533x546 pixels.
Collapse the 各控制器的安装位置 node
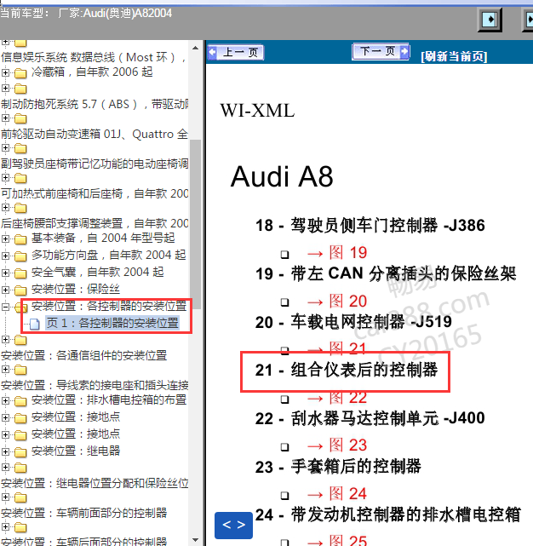[x=5, y=307]
